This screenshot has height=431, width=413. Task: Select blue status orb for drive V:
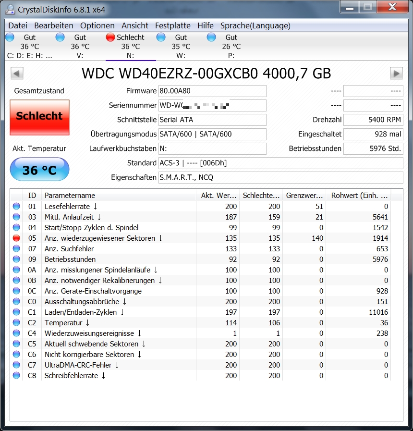tap(60, 37)
